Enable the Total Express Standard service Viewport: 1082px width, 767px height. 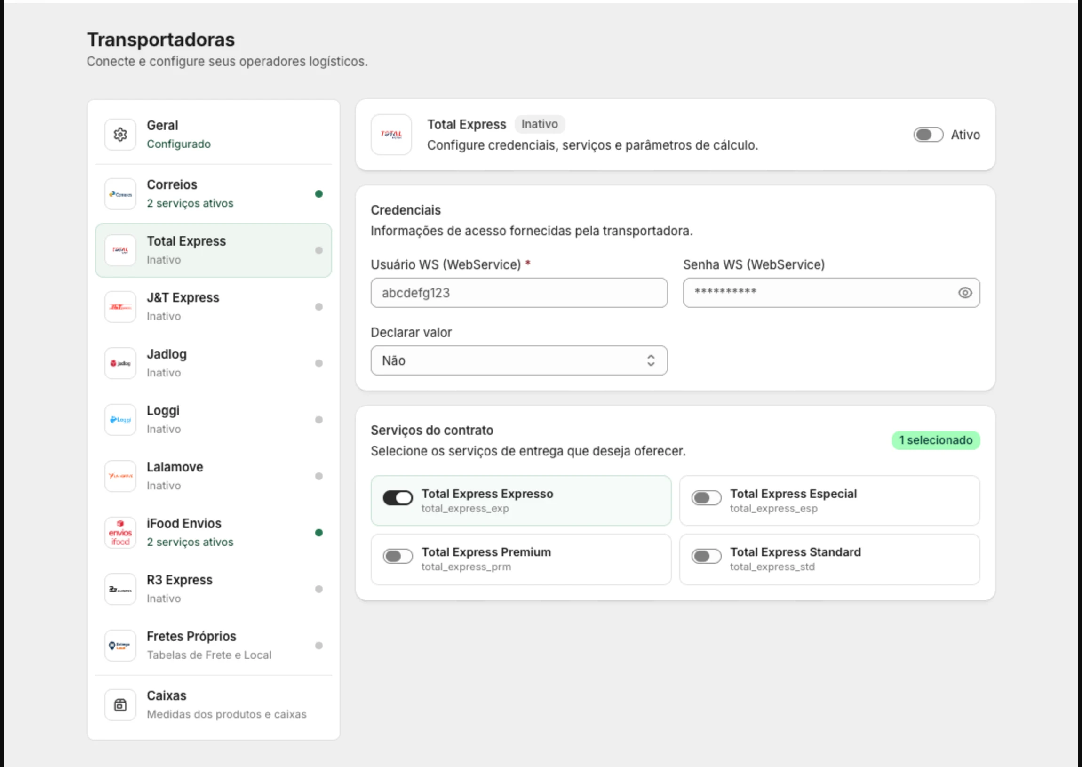point(706,556)
